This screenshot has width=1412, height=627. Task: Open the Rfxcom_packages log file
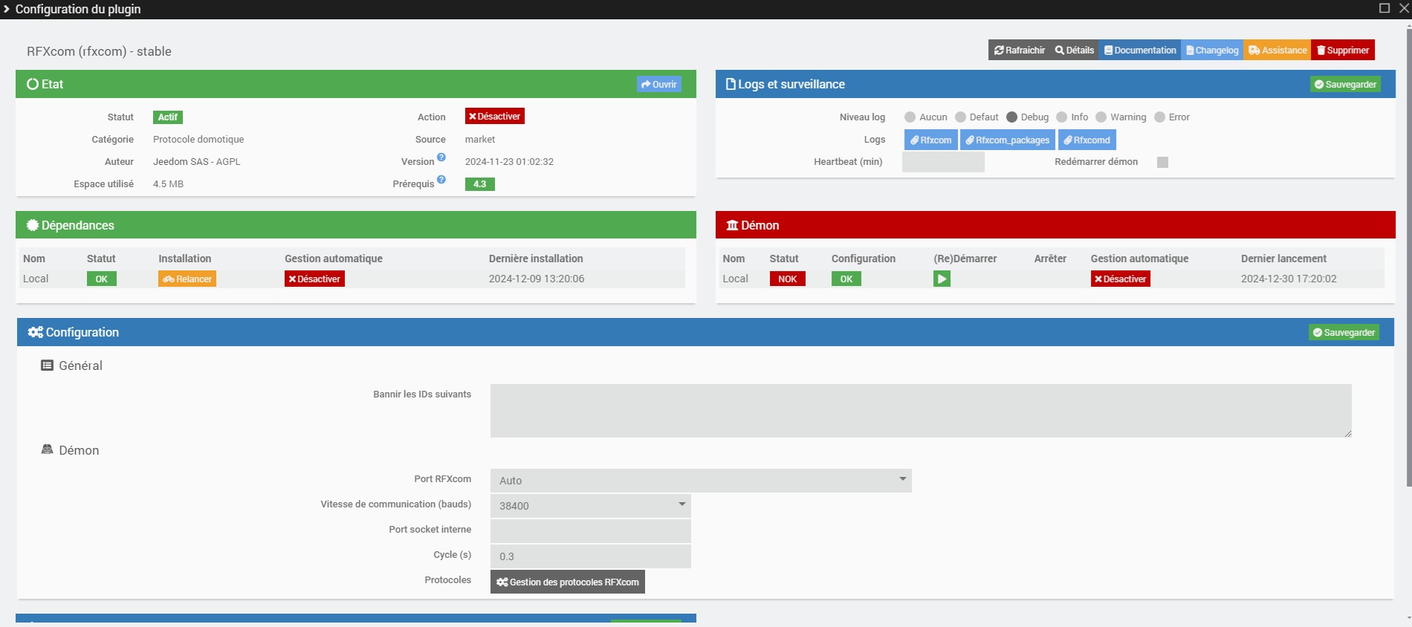coord(1008,140)
